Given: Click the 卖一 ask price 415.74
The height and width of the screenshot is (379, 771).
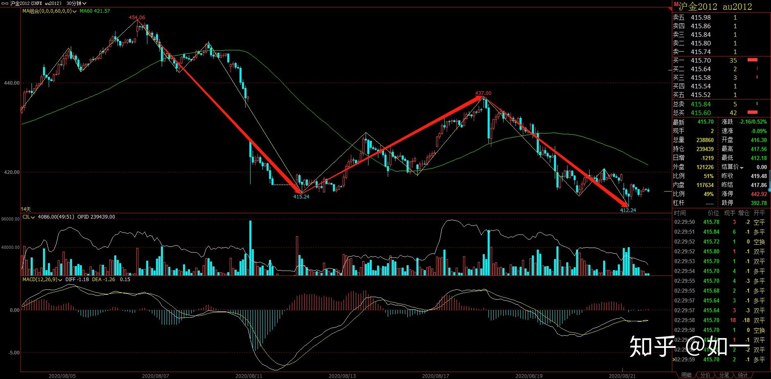Looking at the screenshot, I should point(701,52).
